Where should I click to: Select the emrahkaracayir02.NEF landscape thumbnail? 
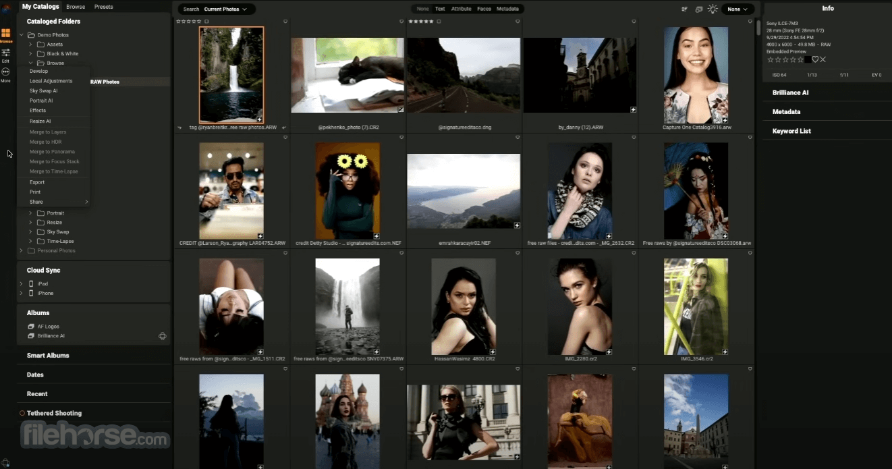[464, 191]
